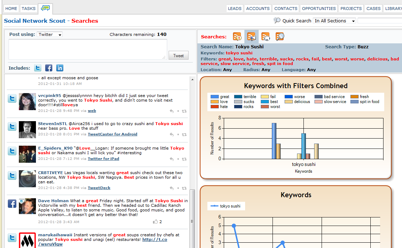Screen dimensions: 402x248
Task: Click vrcpink95's profile picture
Action: click(x=27, y=102)
